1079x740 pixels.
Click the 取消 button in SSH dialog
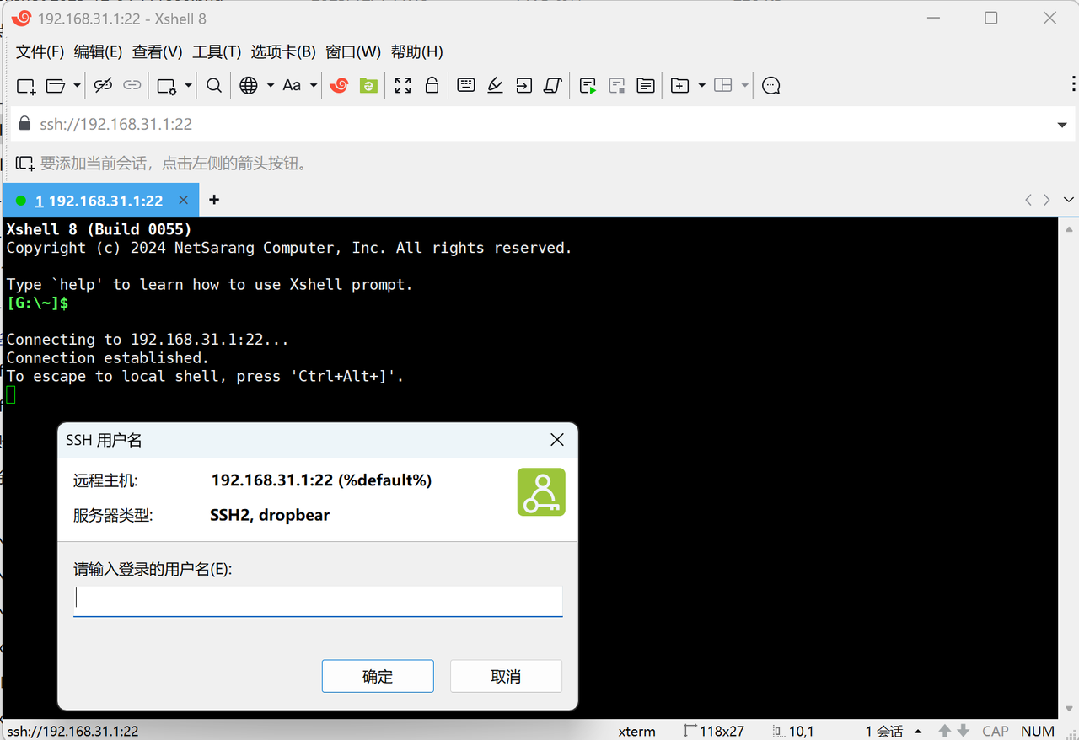(506, 676)
